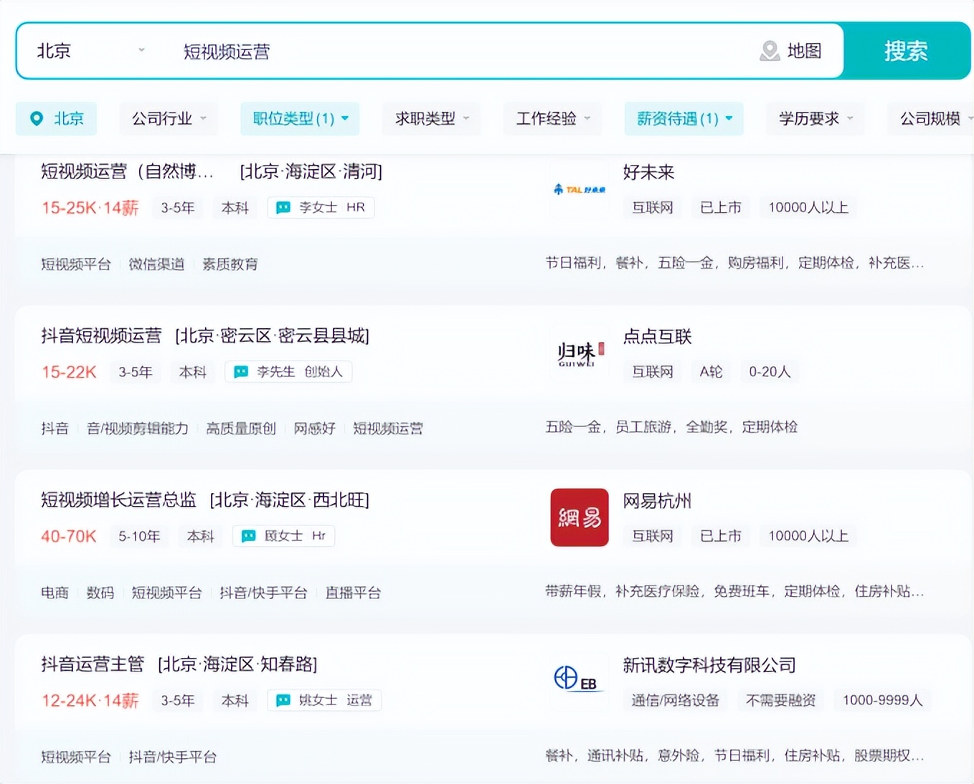Click chat bubble icon beside 姚女士 运营
This screenshot has height=784, width=974.
point(283,700)
